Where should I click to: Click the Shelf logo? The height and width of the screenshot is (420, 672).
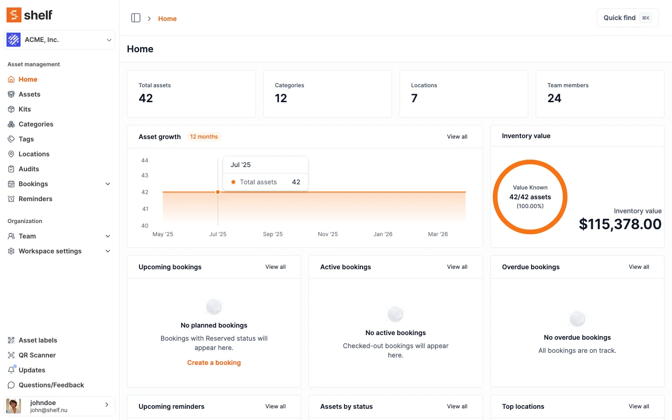tap(29, 15)
